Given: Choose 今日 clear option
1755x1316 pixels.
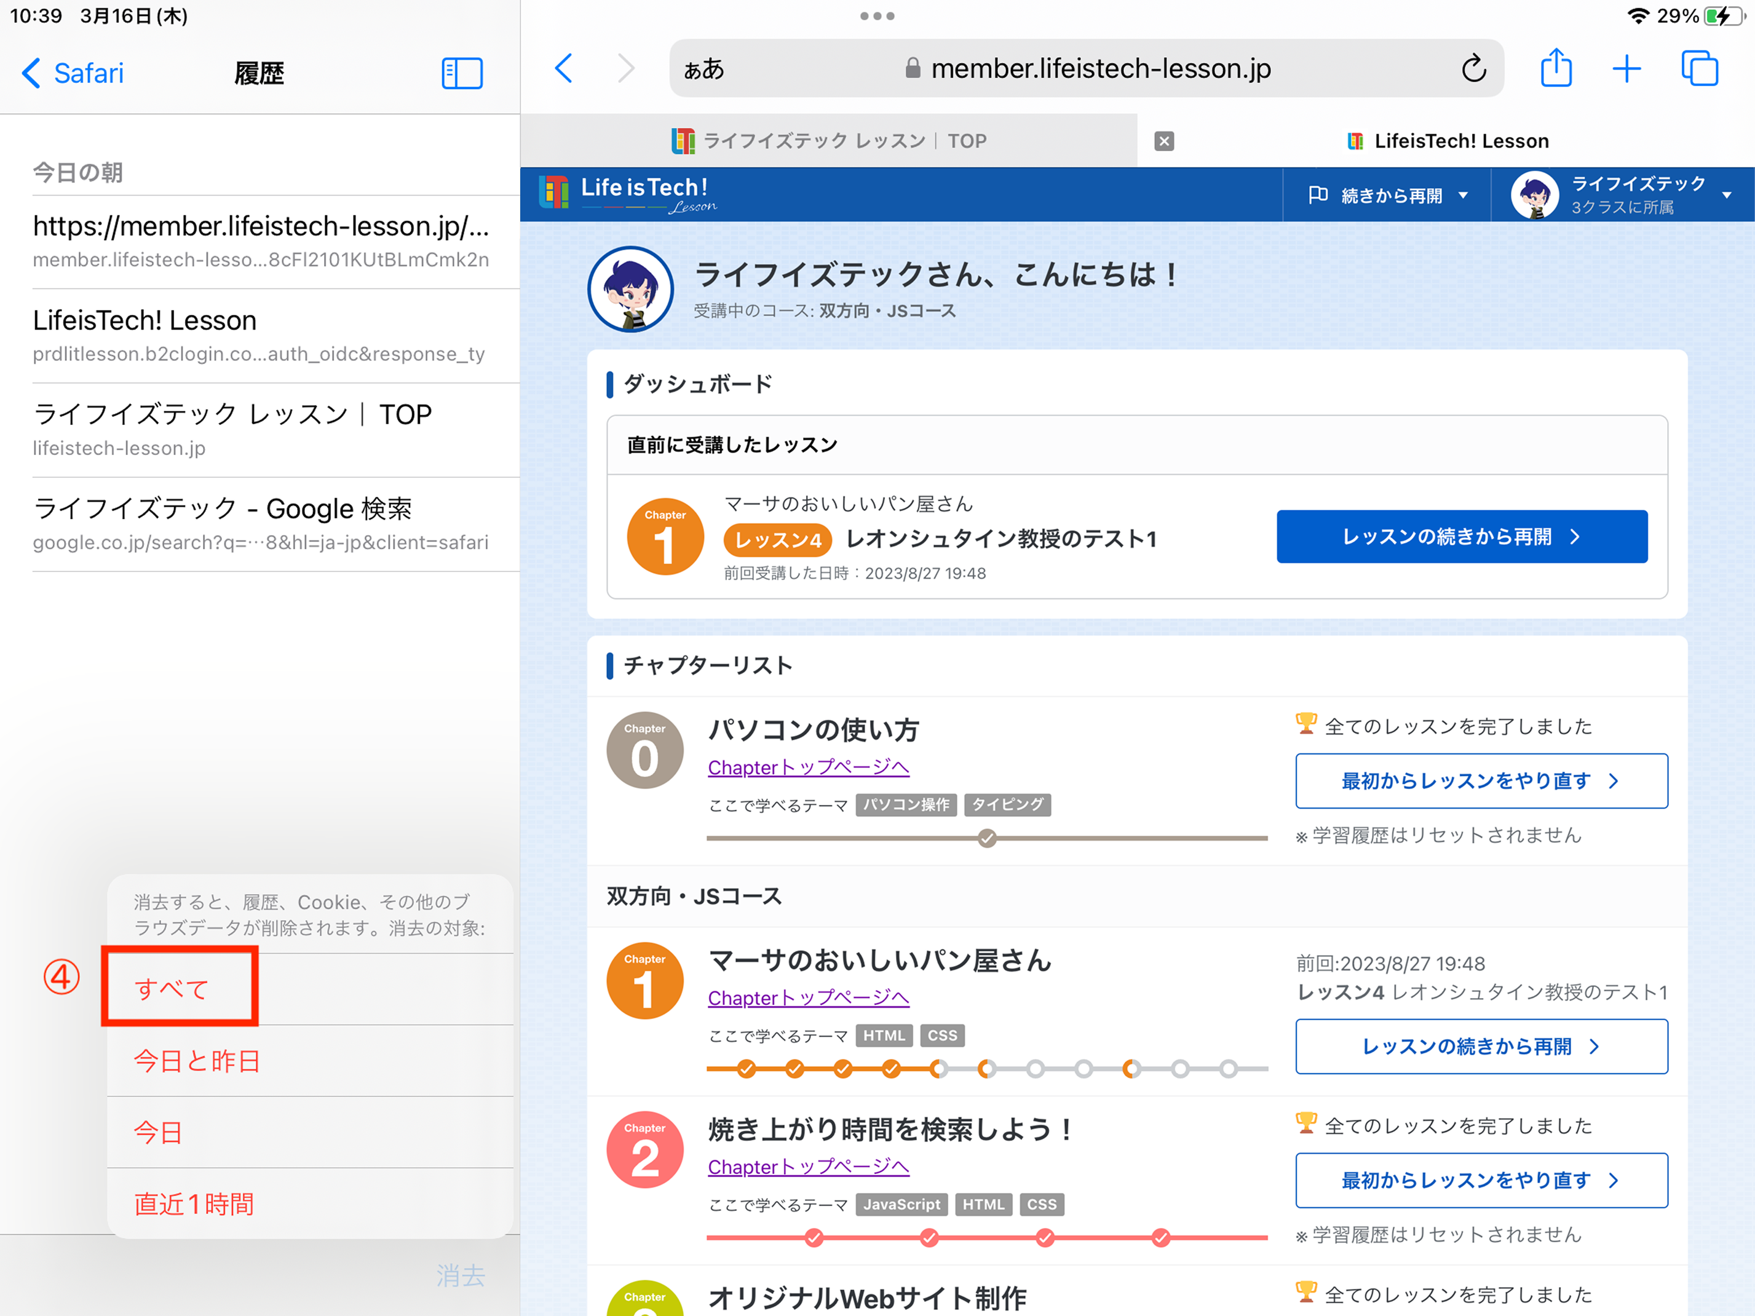Looking at the screenshot, I should pos(310,1132).
